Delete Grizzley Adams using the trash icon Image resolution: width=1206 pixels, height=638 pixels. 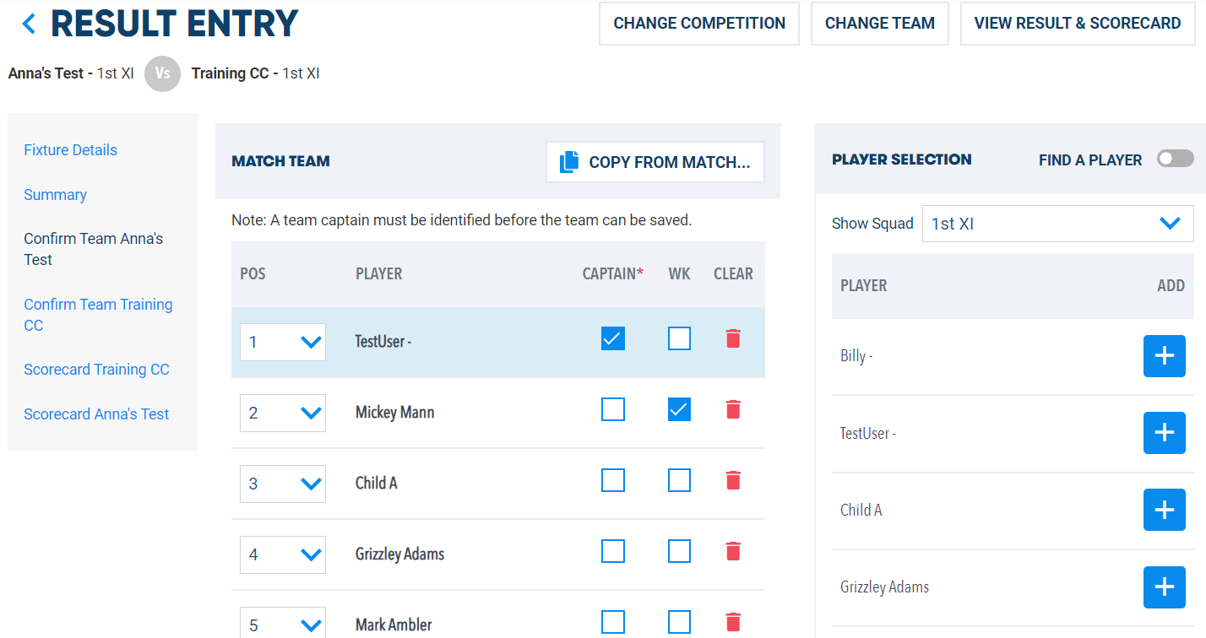[x=733, y=550]
